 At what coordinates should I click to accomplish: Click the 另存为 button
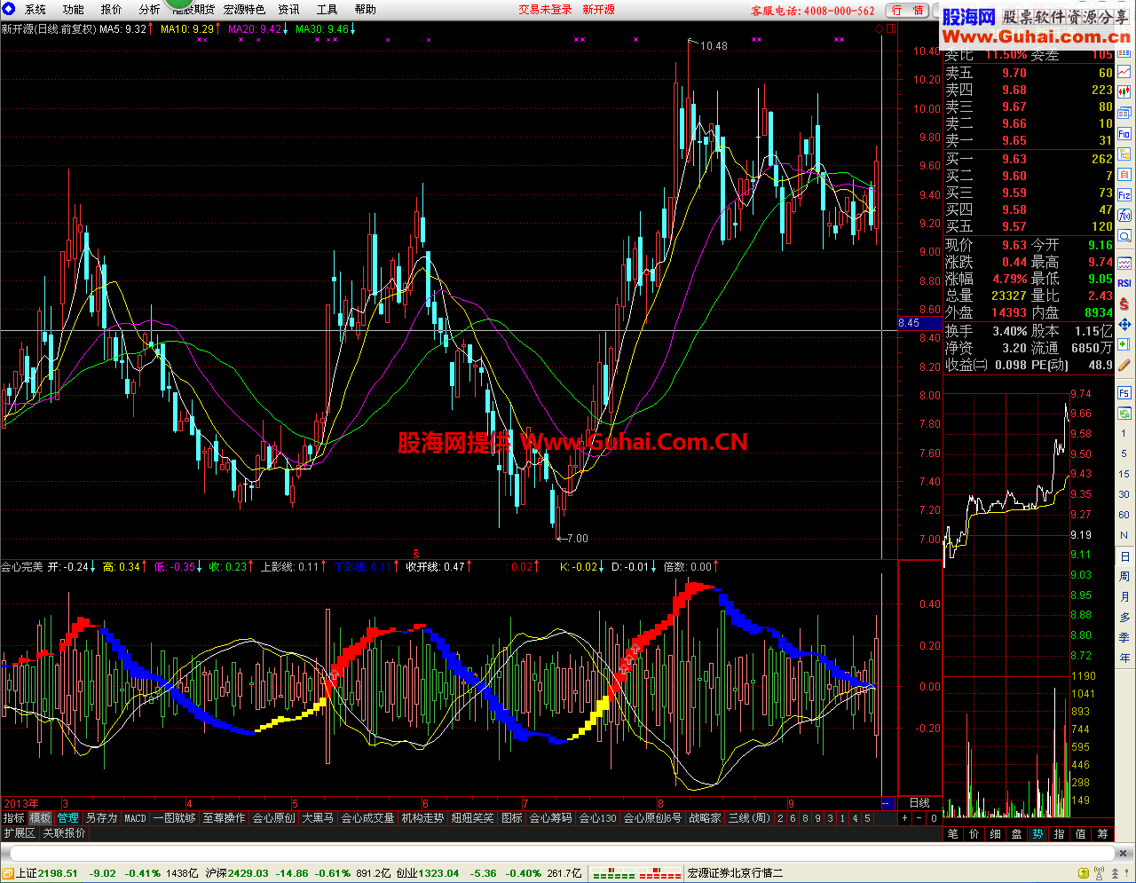[x=101, y=818]
